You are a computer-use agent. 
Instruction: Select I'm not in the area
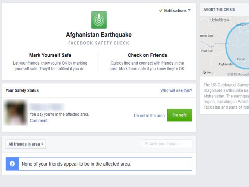(x=149, y=116)
